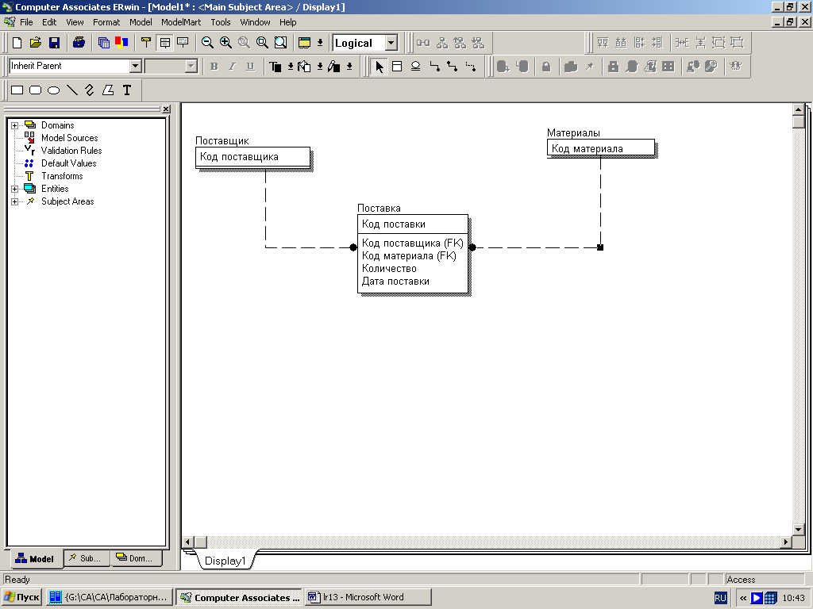Select the polygon shape drawing tool

[108, 90]
